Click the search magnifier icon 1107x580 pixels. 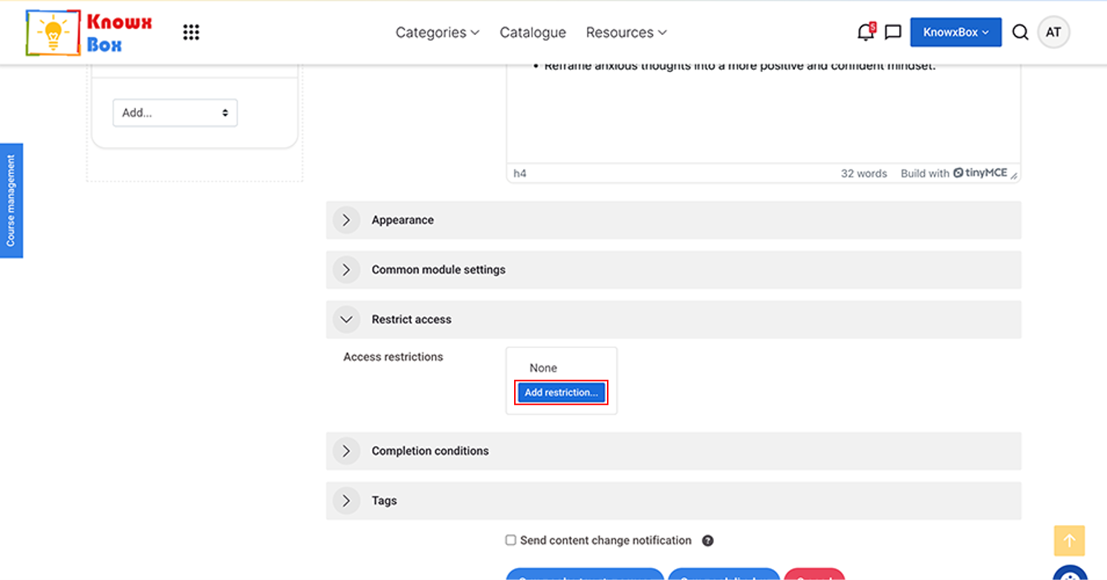point(1020,32)
